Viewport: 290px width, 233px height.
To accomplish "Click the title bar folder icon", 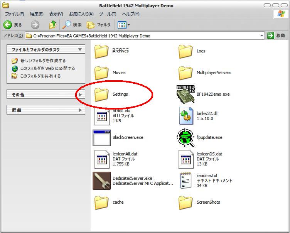I will tap(5, 5).
